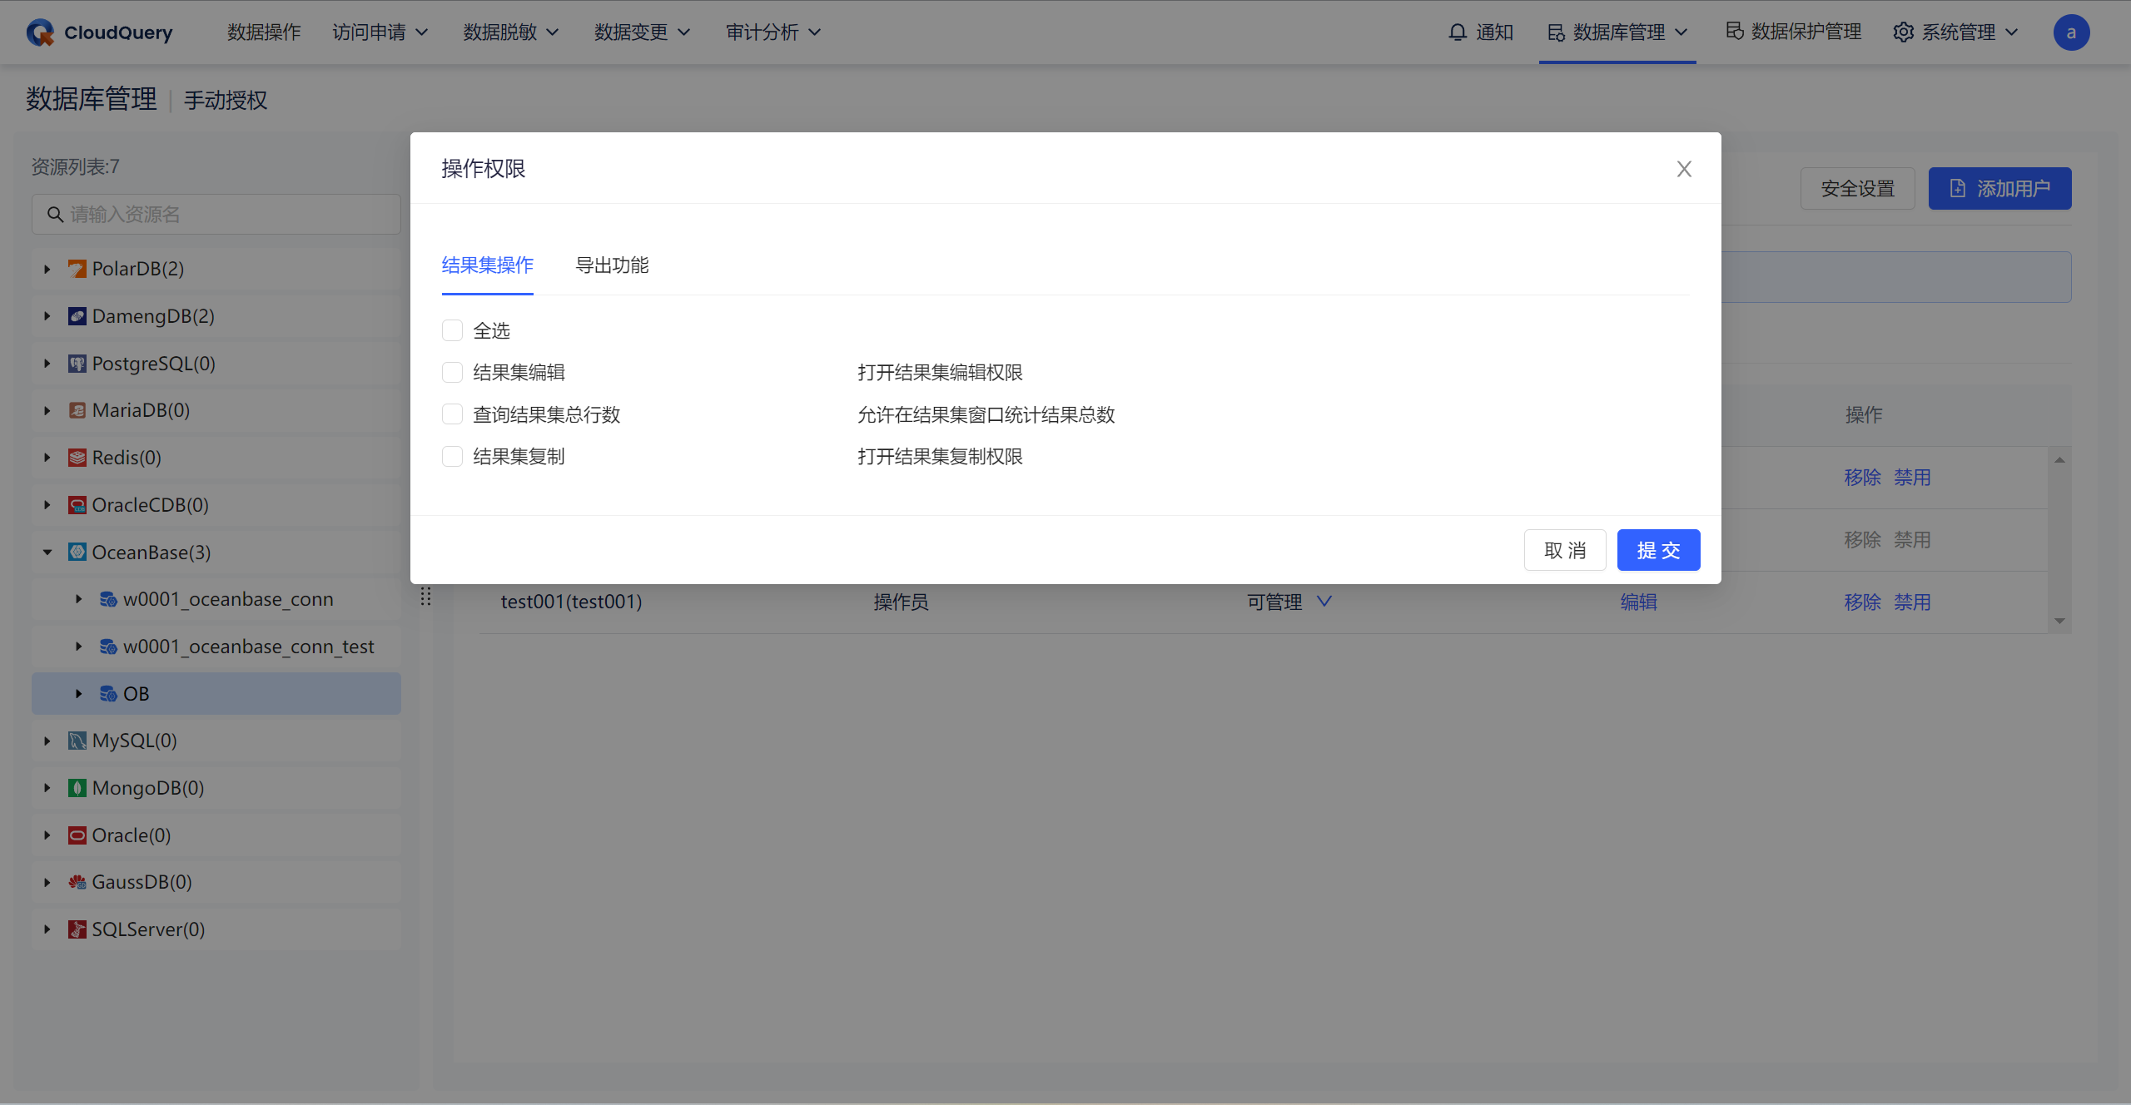The height and width of the screenshot is (1105, 2131).
Task: Click the CloudQuery logo icon
Action: point(39,32)
